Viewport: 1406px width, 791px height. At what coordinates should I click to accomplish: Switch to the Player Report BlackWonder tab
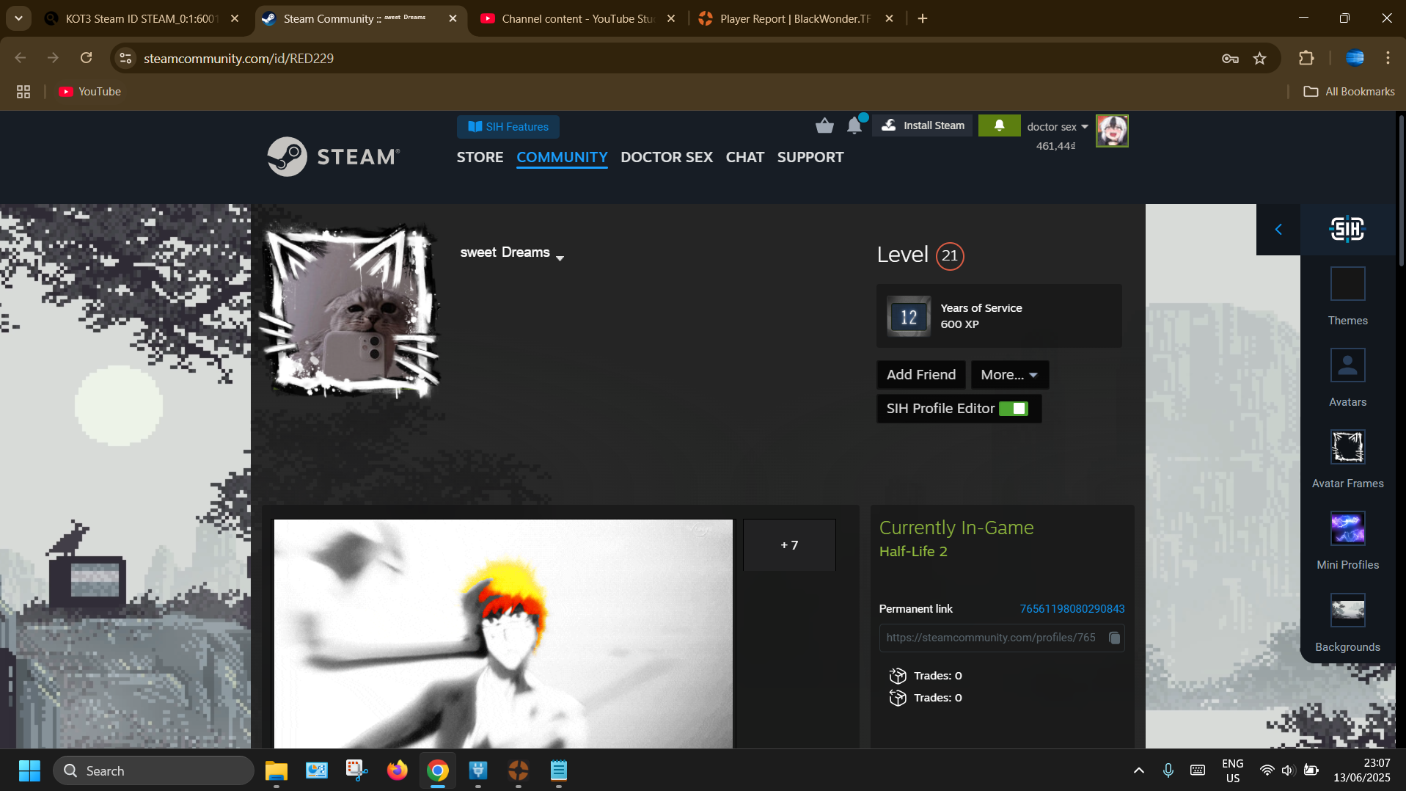(796, 18)
